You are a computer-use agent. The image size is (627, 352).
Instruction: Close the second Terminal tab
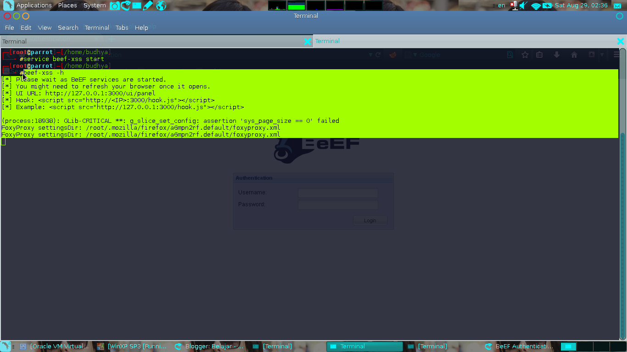pos(621,41)
